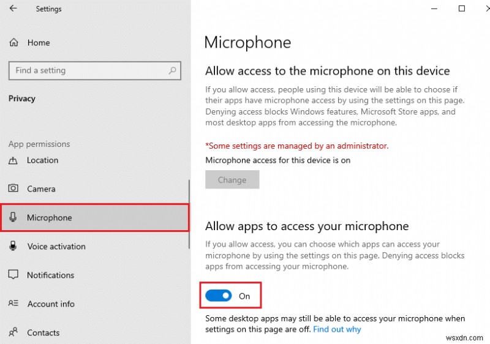Click the Notifications speech bubble icon
The width and height of the screenshot is (490, 344).
pos(13,275)
